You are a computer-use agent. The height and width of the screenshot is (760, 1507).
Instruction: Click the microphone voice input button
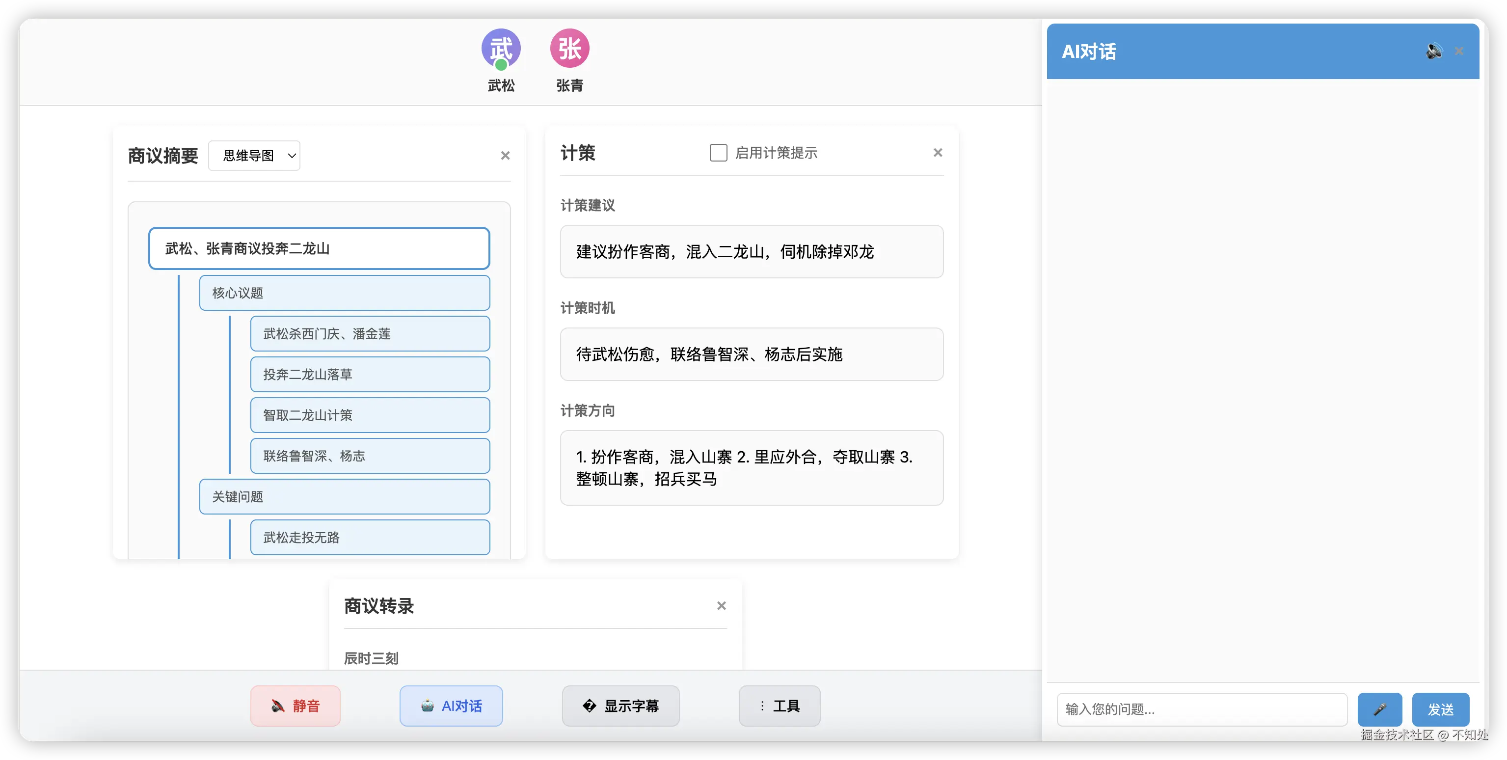1379,709
